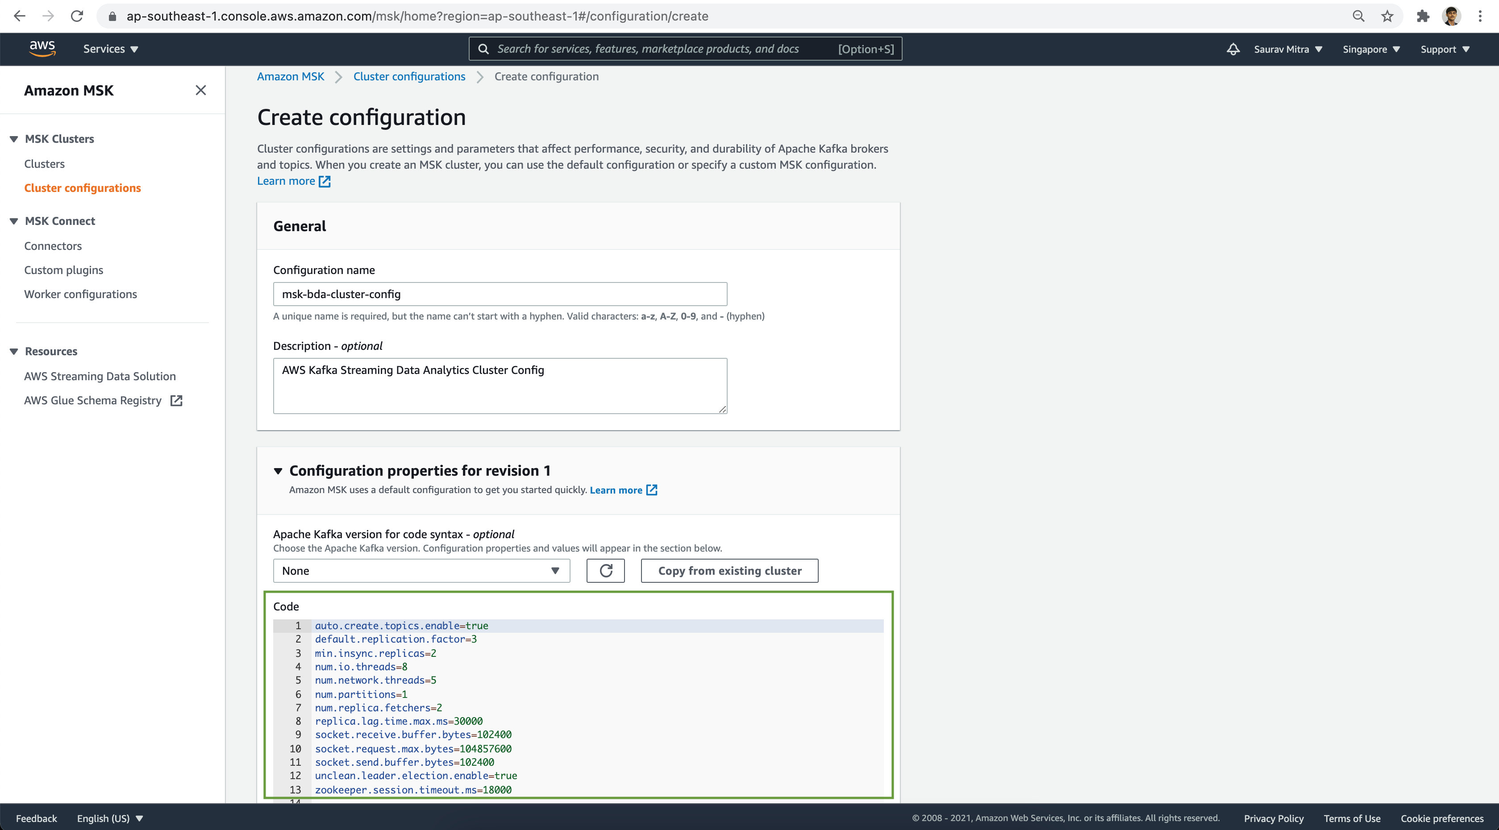
Task: Collapse Configuration properties for revision 1
Action: (x=278, y=470)
